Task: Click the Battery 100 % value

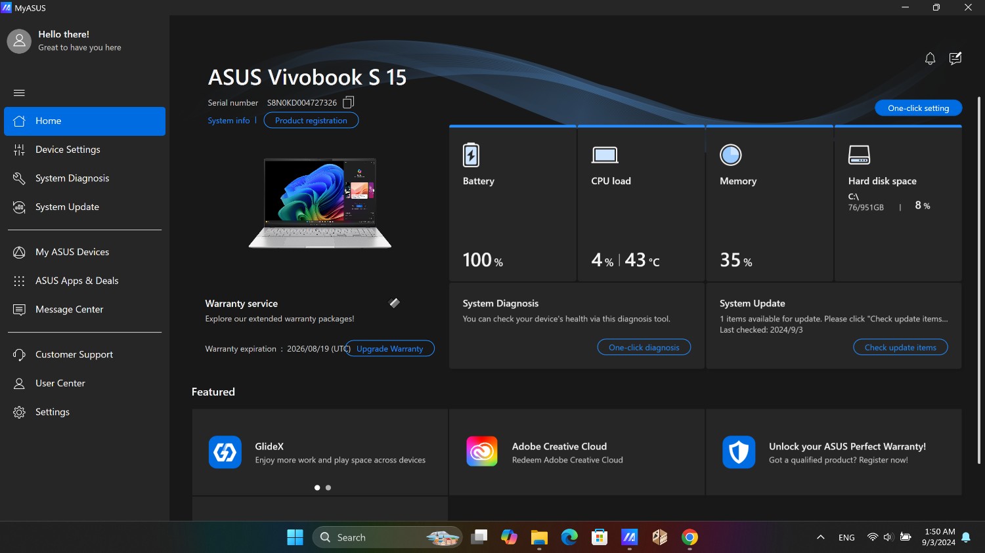Action: pos(483,260)
